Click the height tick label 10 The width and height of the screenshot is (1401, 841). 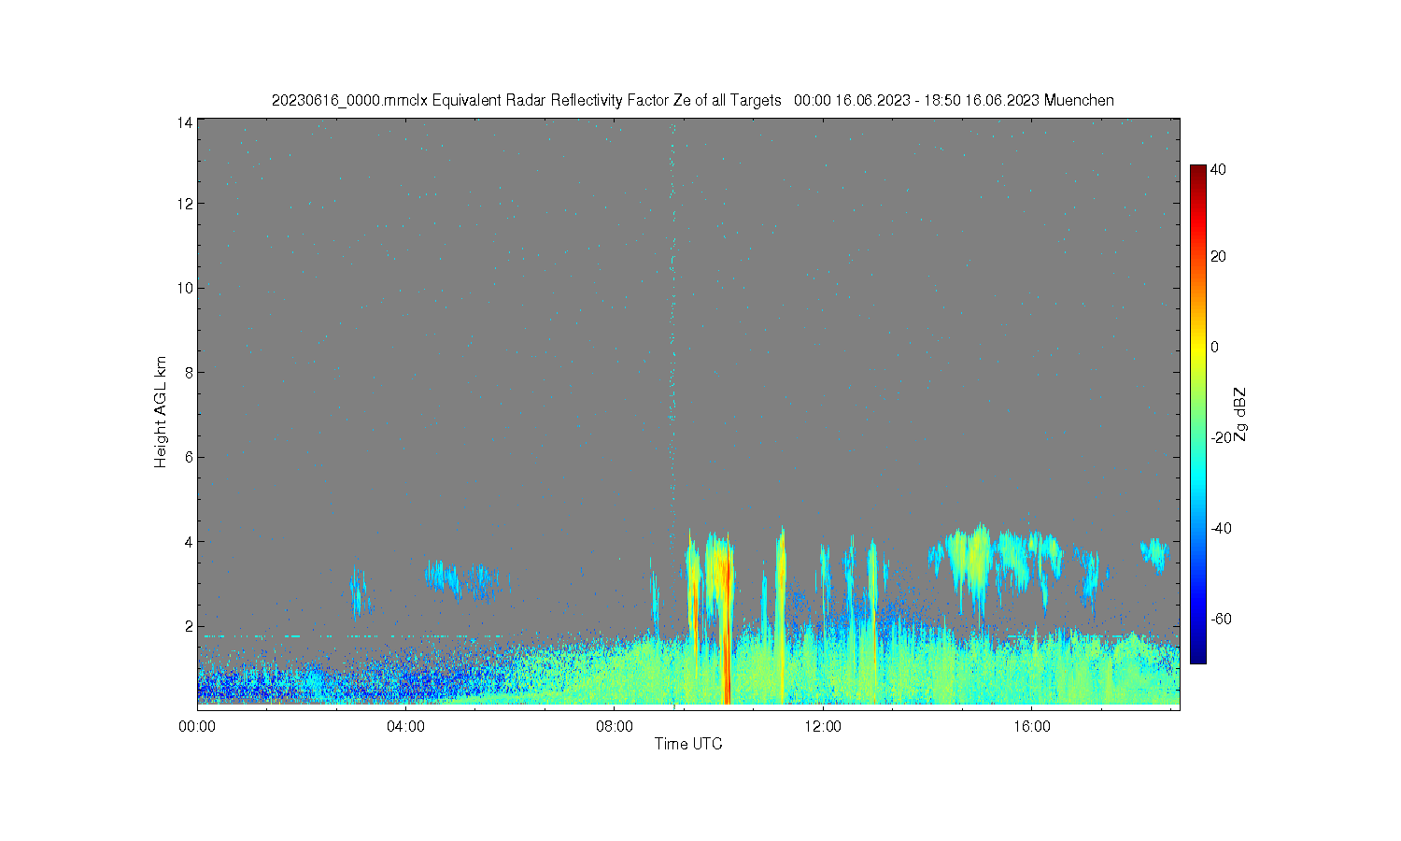pyautogui.click(x=185, y=288)
